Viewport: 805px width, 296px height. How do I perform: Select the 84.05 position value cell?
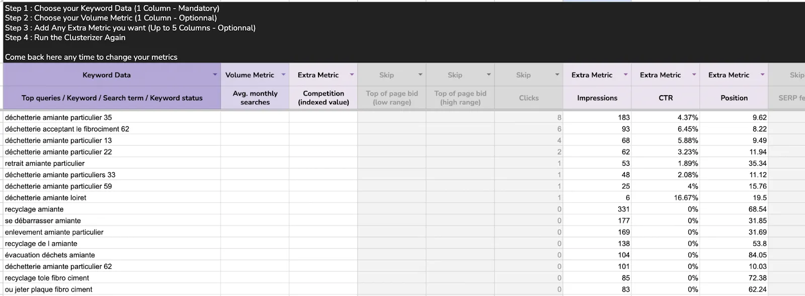pos(757,255)
